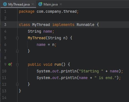129x102 pixels.
Task: Click the 'MyThread' class name on line 3
Action: click(41, 25)
